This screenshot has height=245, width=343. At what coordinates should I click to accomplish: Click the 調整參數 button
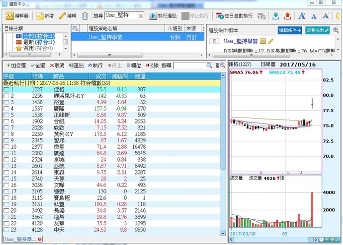tap(317, 30)
